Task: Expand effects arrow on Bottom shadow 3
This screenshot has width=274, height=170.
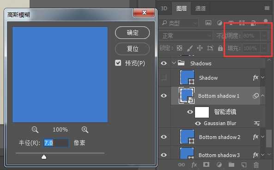Action: coord(262,155)
